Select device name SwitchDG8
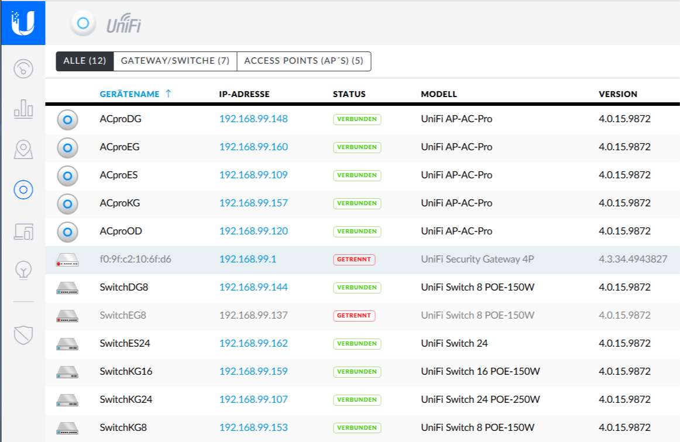The width and height of the screenshot is (680, 442). (124, 287)
